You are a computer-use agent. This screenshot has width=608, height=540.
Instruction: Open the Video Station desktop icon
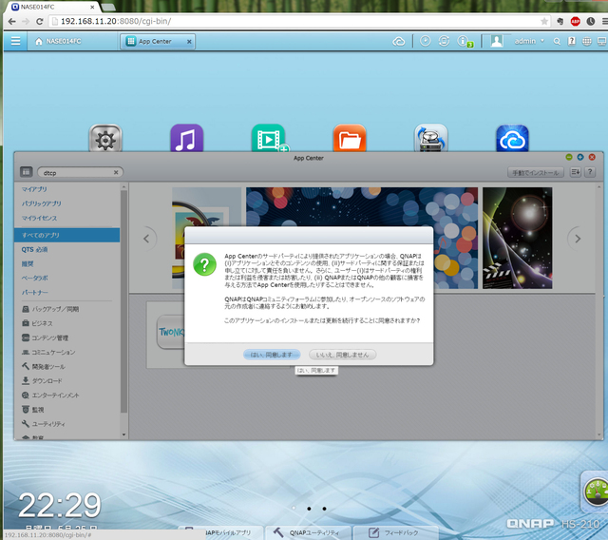point(269,139)
